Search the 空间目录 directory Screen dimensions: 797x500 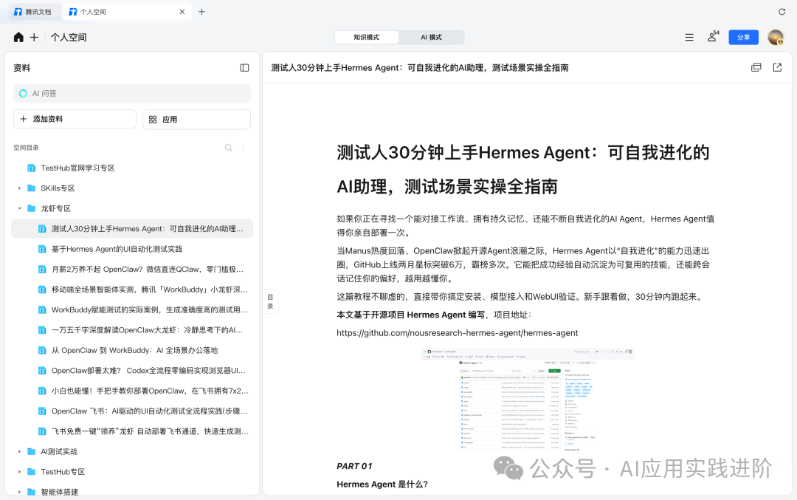(229, 148)
